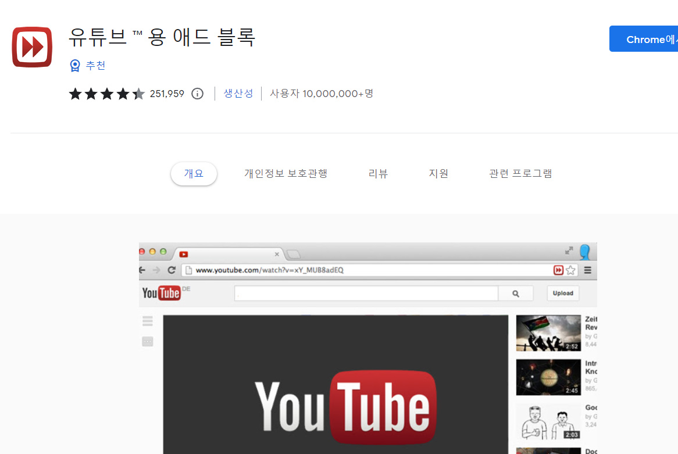Click the YouTube tab favicon in preview
Screen dimensions: 678x454
point(184,254)
